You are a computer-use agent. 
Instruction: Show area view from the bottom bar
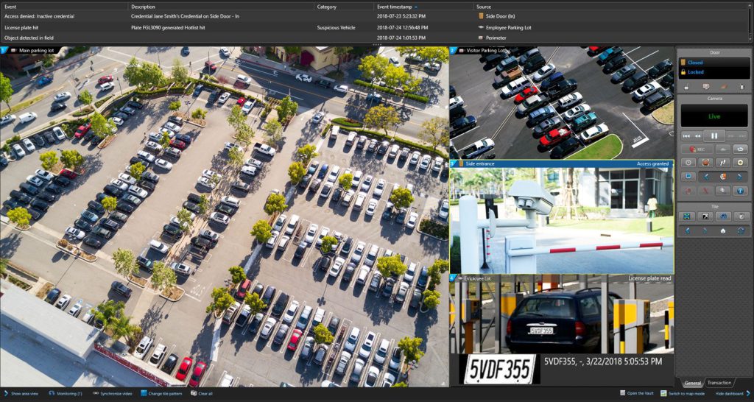point(21,393)
